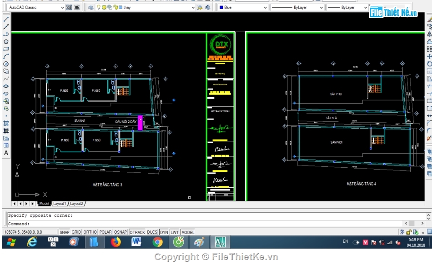Switch to the Model tab
Viewport: 432px width, 270px height.
tap(44, 204)
